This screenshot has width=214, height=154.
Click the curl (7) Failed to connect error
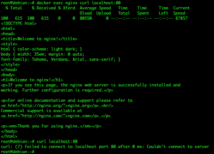tap(105, 147)
